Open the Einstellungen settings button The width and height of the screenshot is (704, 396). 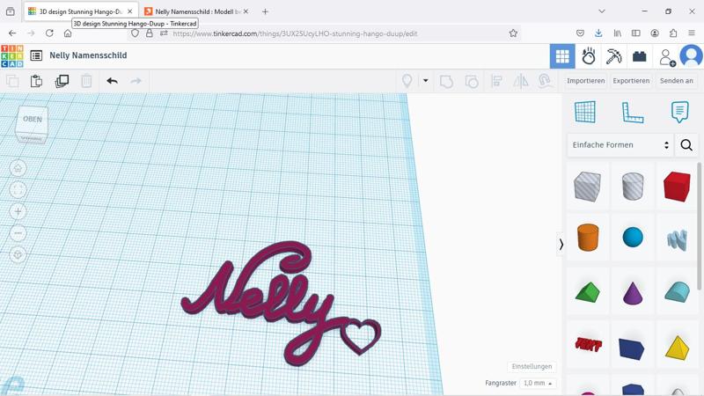tap(532, 366)
